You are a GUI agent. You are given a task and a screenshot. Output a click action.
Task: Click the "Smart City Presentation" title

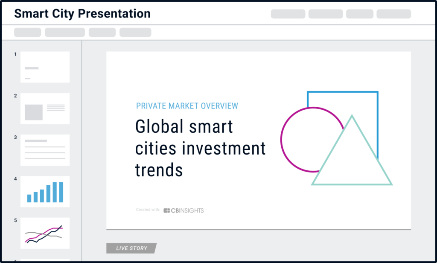(82, 14)
